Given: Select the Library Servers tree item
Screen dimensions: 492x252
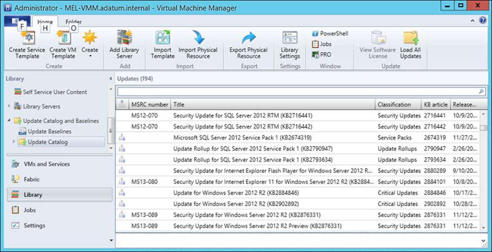Looking at the screenshot, I should [37, 107].
